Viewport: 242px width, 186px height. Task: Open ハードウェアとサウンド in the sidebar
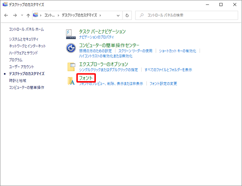point(23,53)
